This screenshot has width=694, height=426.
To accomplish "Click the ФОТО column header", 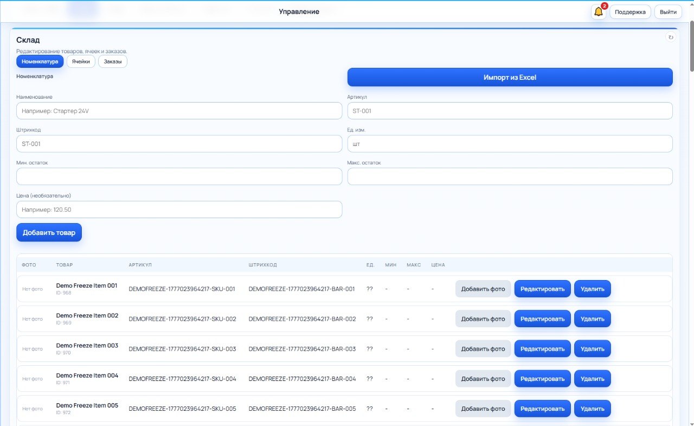I will click(x=29, y=265).
